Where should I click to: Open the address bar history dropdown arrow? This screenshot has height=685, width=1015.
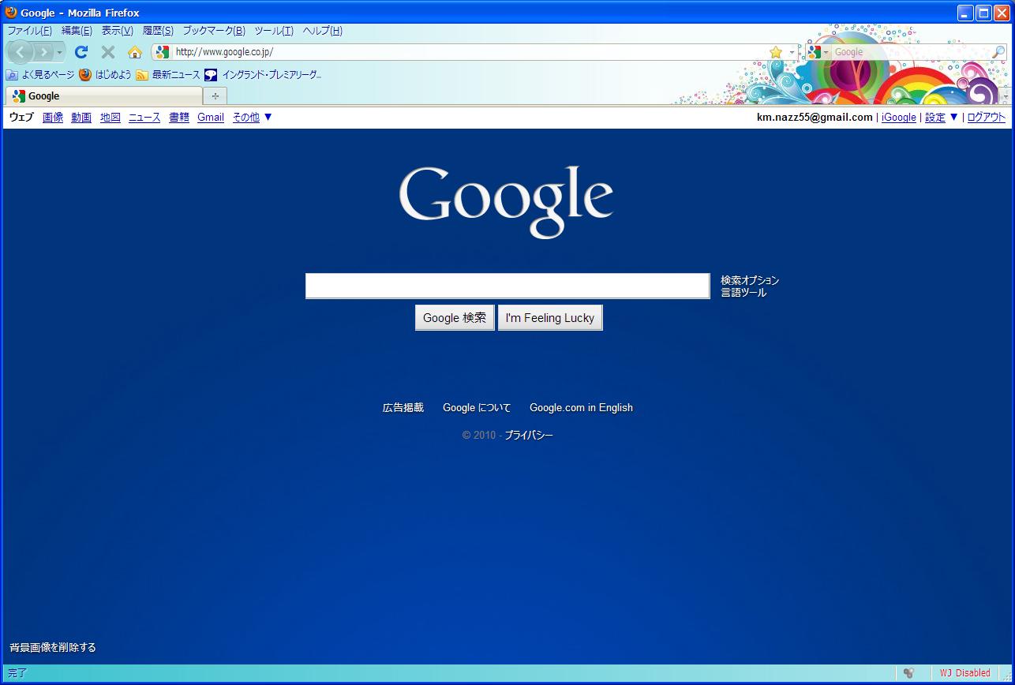coord(792,52)
